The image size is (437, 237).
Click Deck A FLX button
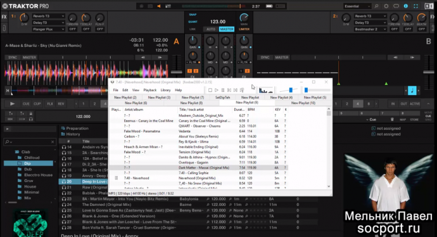pos(50,104)
